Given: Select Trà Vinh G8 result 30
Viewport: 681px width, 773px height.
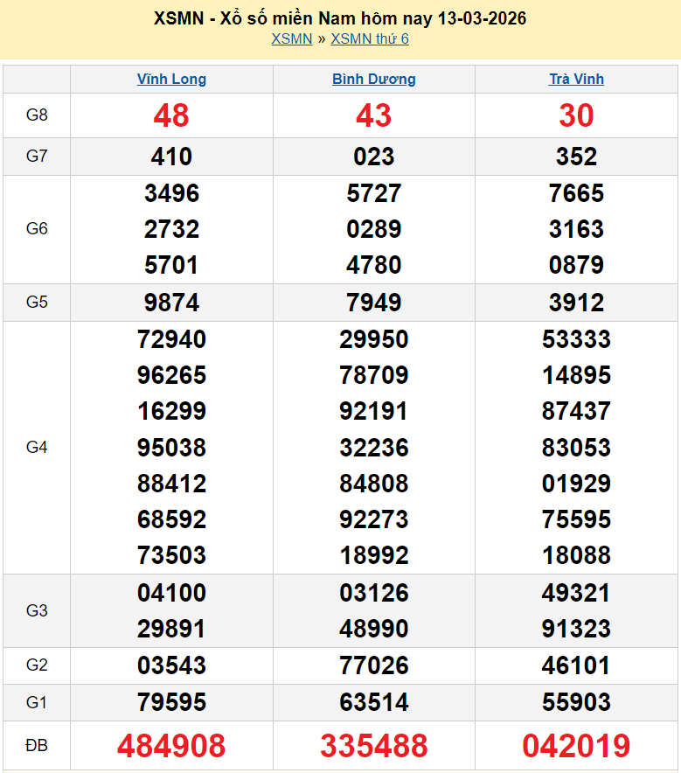Looking at the screenshot, I should click(576, 115).
